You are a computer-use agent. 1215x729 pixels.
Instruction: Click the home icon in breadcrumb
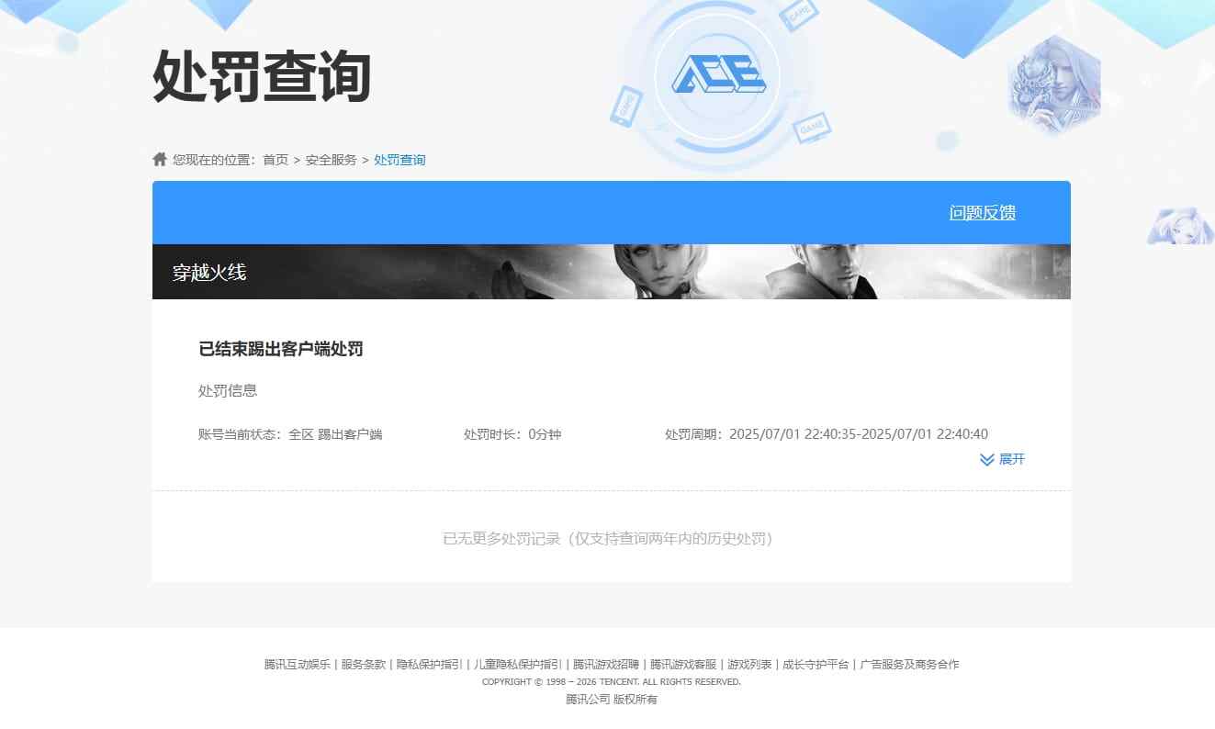tap(160, 159)
